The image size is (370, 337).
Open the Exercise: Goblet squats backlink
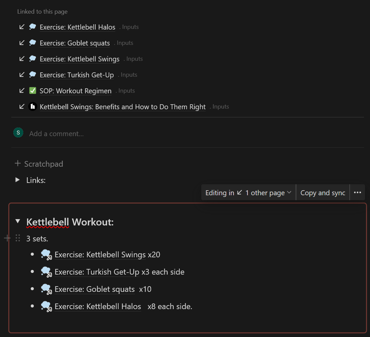click(x=75, y=43)
